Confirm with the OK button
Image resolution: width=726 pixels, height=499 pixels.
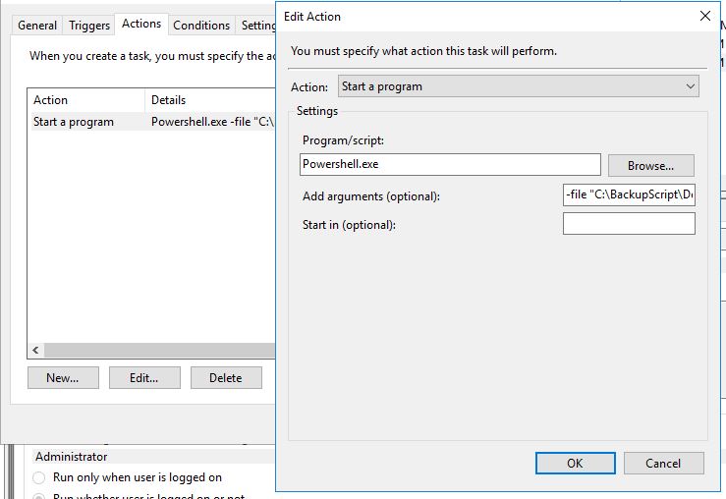click(575, 463)
